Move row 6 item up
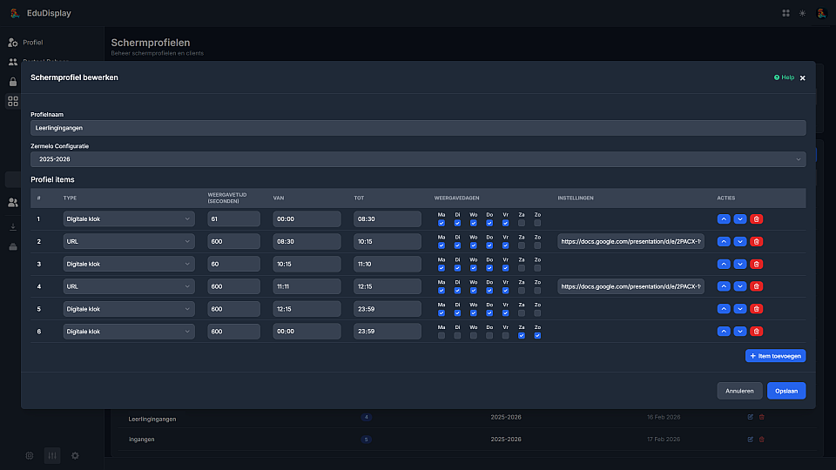This screenshot has width=836, height=470. point(724,331)
